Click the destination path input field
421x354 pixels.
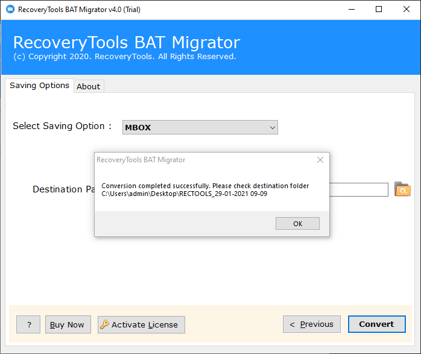pyautogui.click(x=359, y=189)
